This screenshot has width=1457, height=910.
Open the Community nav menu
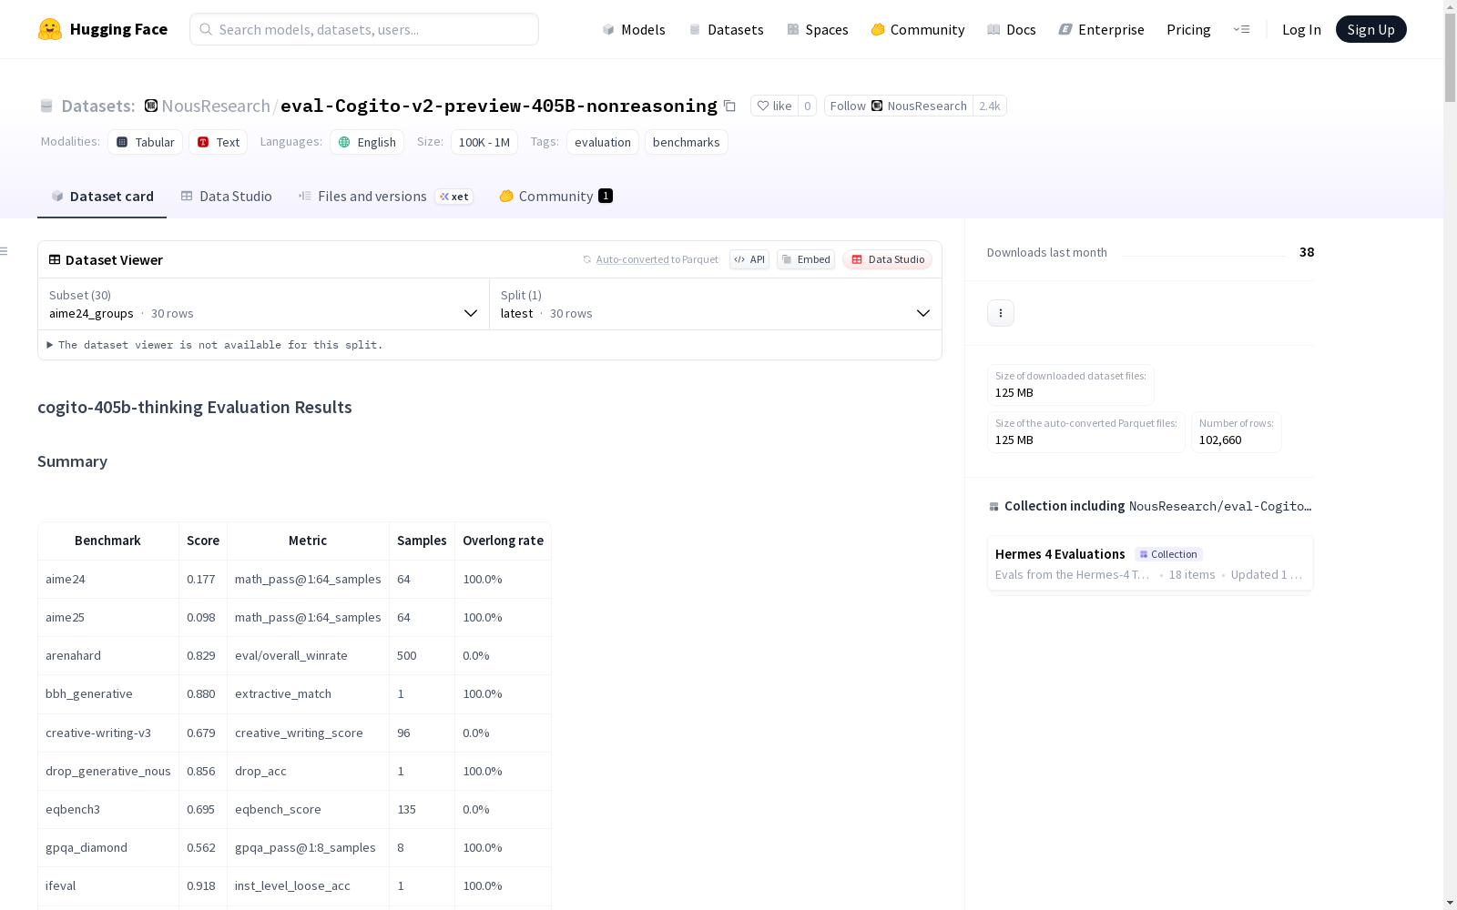point(917,29)
